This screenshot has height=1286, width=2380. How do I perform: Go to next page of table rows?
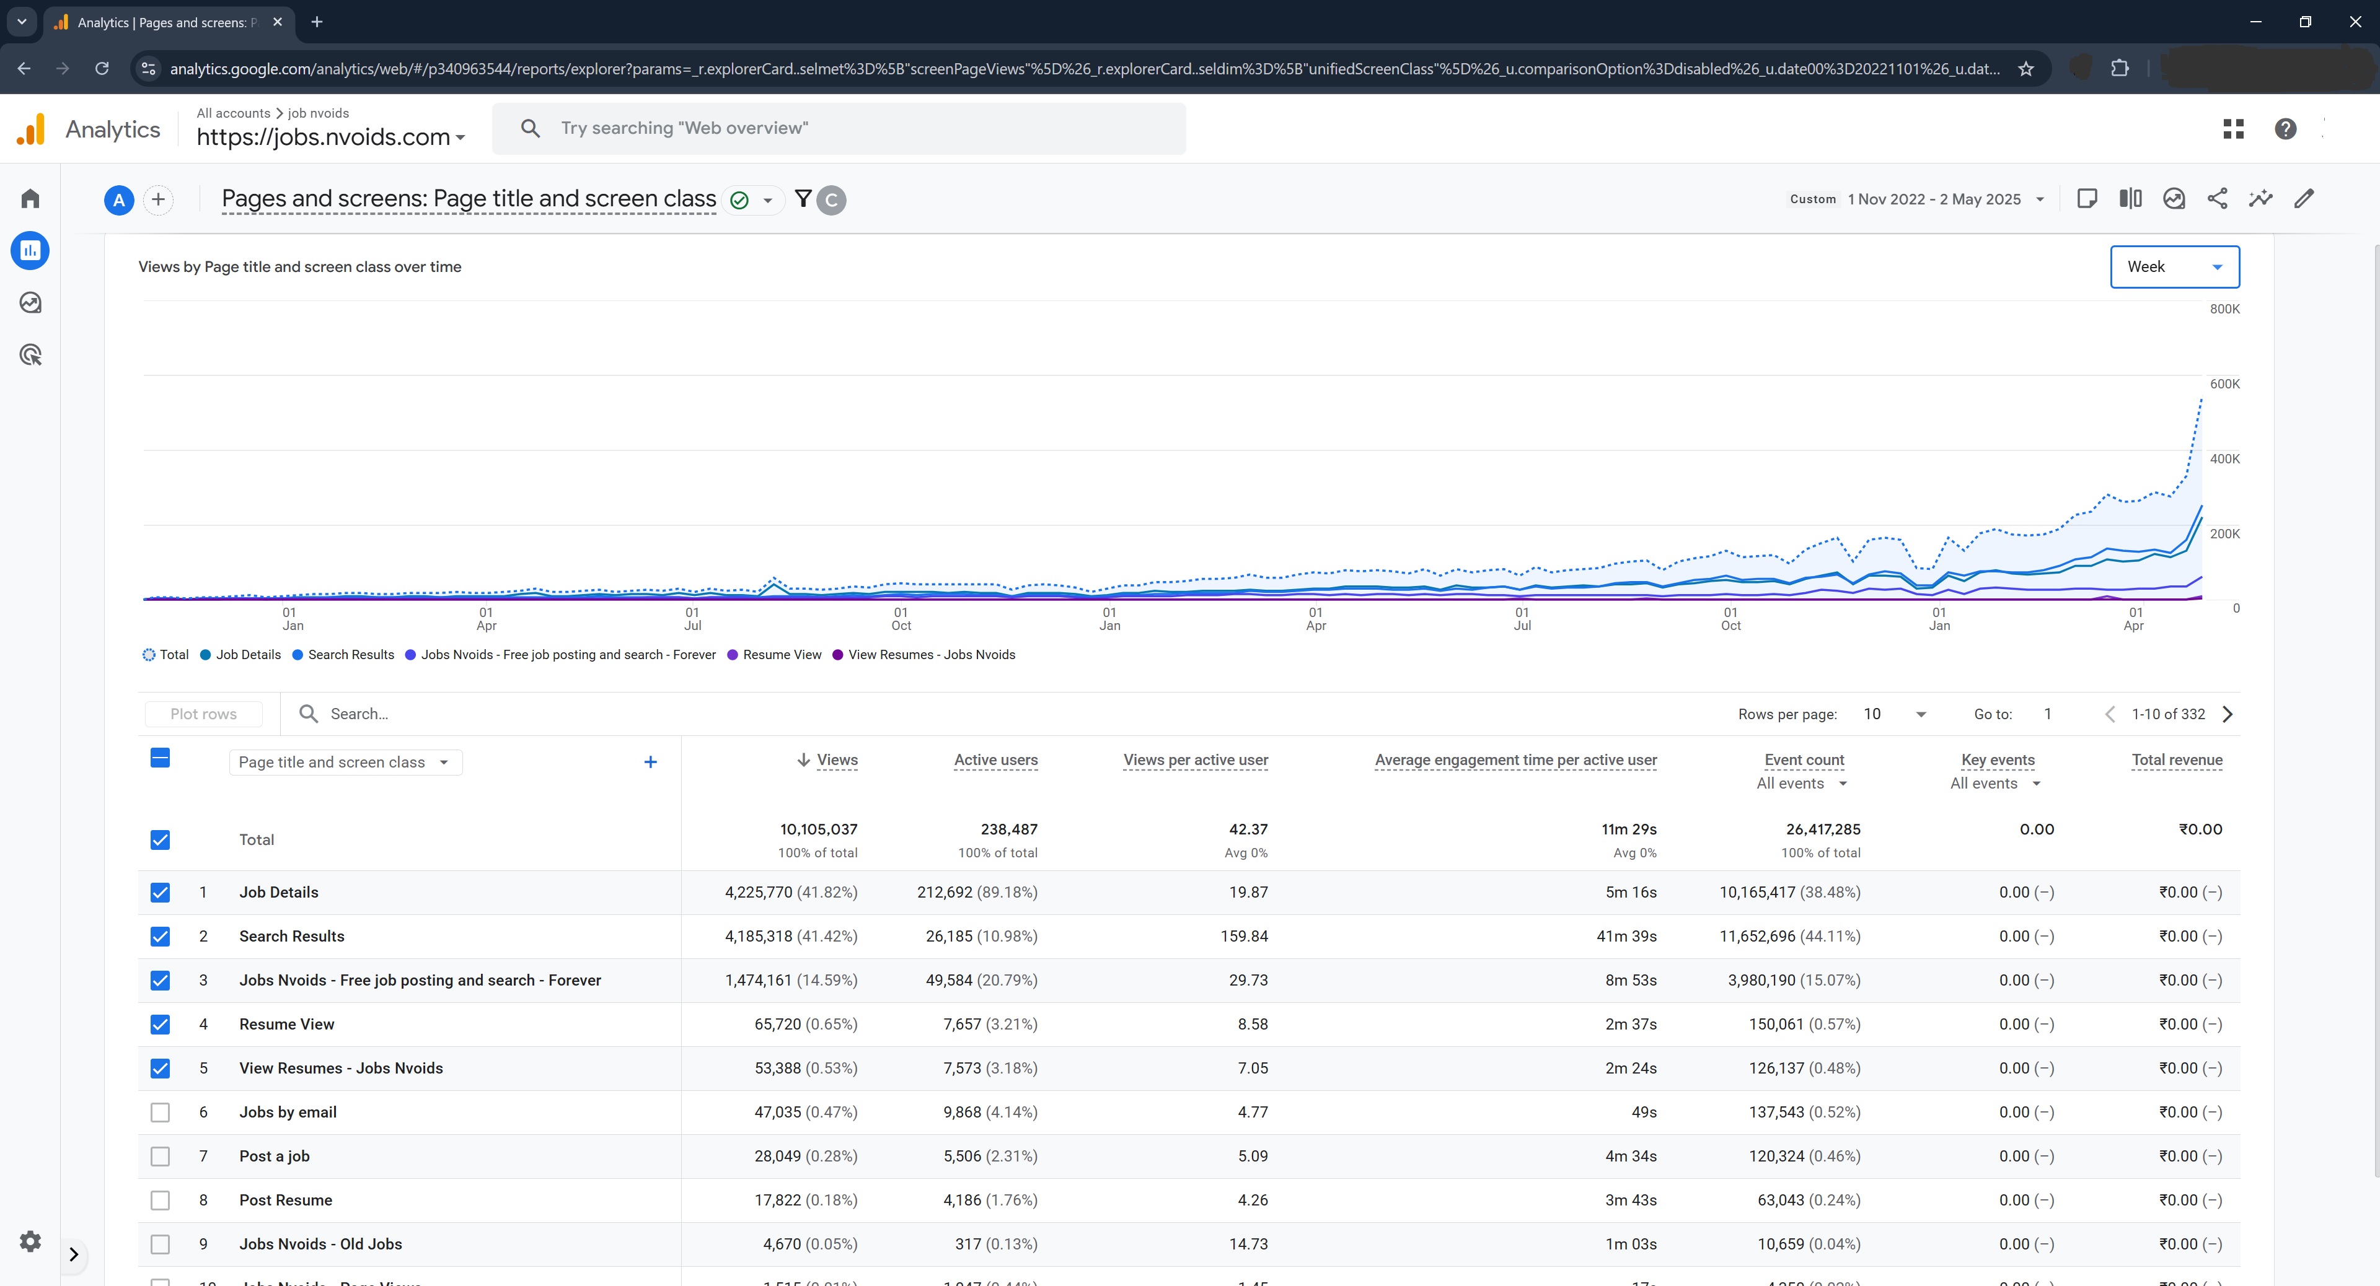click(x=2228, y=714)
